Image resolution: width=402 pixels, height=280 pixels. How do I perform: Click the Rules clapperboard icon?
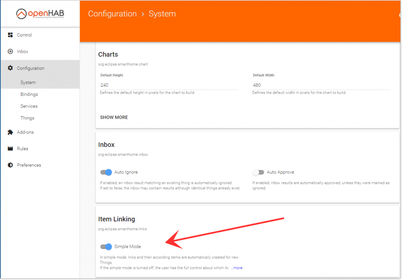click(x=10, y=148)
